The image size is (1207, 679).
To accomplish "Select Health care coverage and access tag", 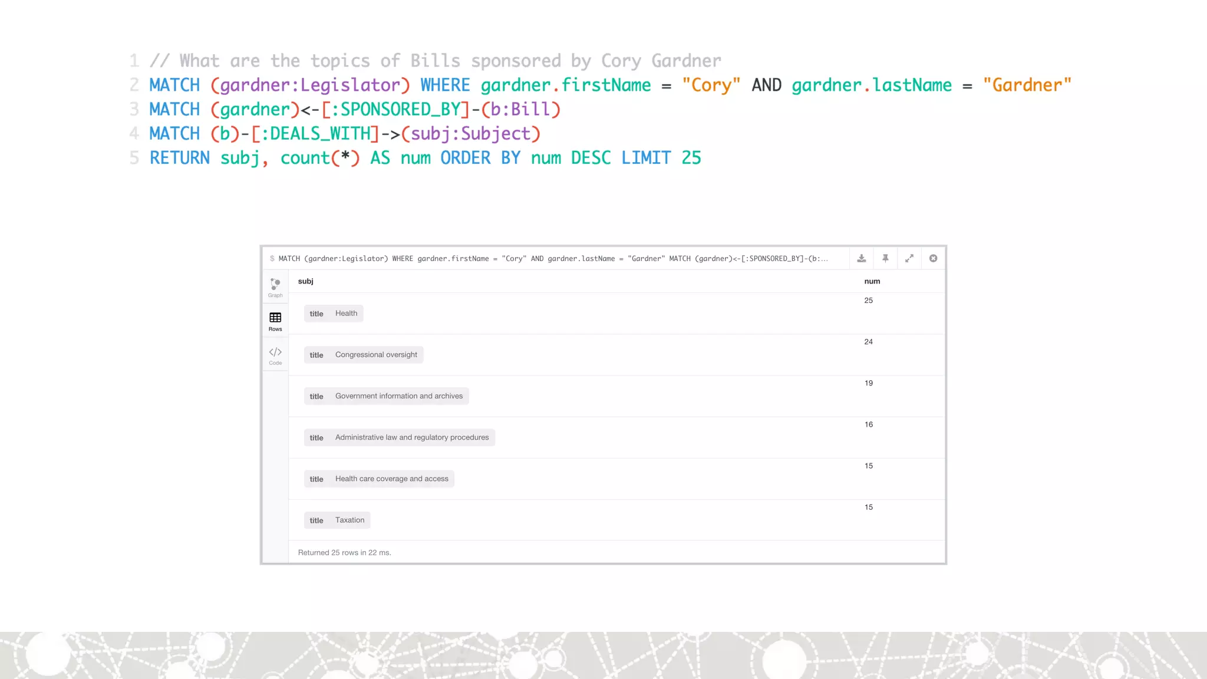I will click(x=379, y=479).
